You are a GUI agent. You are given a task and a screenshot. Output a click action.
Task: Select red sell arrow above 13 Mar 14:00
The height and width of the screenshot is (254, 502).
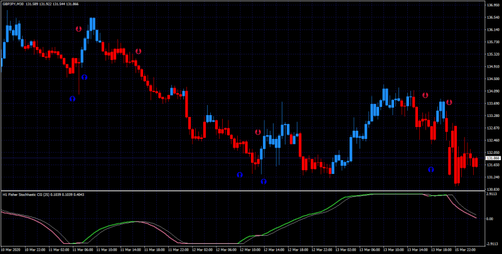(425, 95)
